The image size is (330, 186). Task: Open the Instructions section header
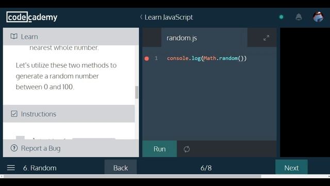click(x=69, y=114)
